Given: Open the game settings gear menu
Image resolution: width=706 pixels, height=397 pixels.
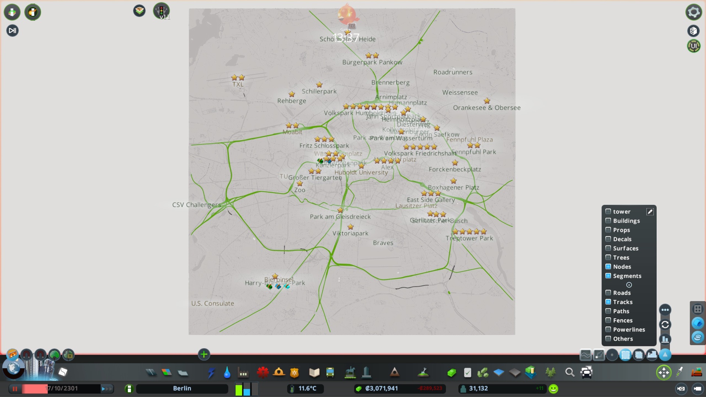Looking at the screenshot, I should [694, 12].
